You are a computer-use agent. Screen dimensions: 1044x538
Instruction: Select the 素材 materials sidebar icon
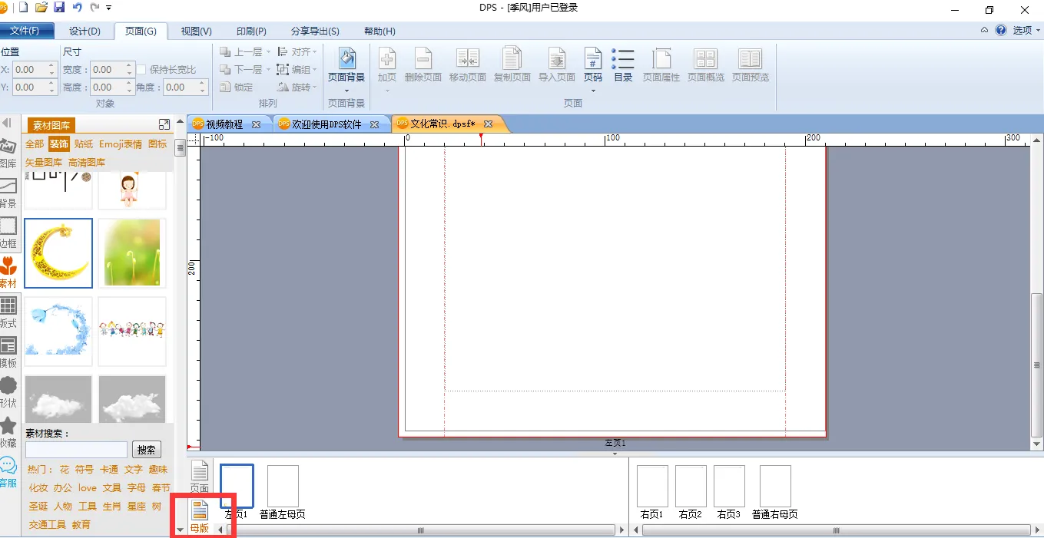pos(8,272)
